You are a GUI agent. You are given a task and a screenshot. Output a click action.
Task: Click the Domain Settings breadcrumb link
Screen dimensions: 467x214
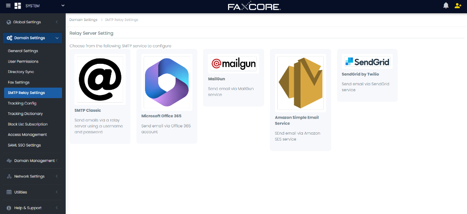83,20
